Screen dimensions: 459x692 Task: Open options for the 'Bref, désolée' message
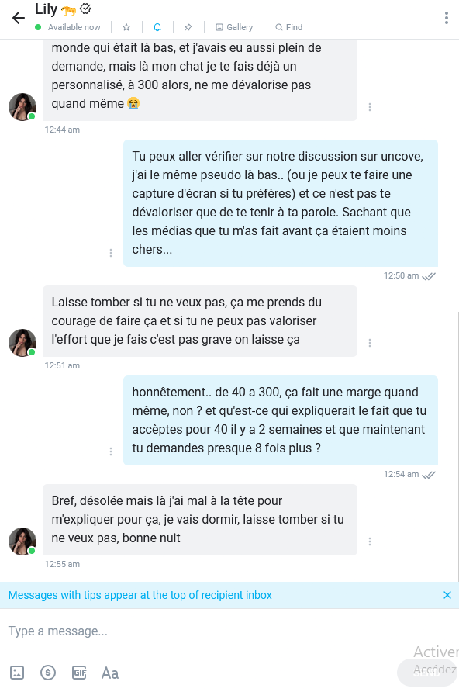tap(370, 541)
